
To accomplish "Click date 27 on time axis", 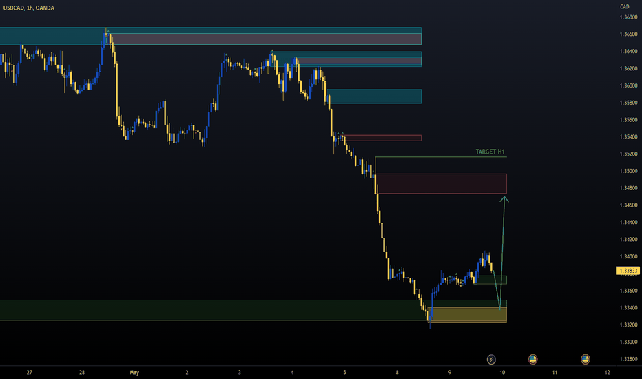I will click(29, 372).
